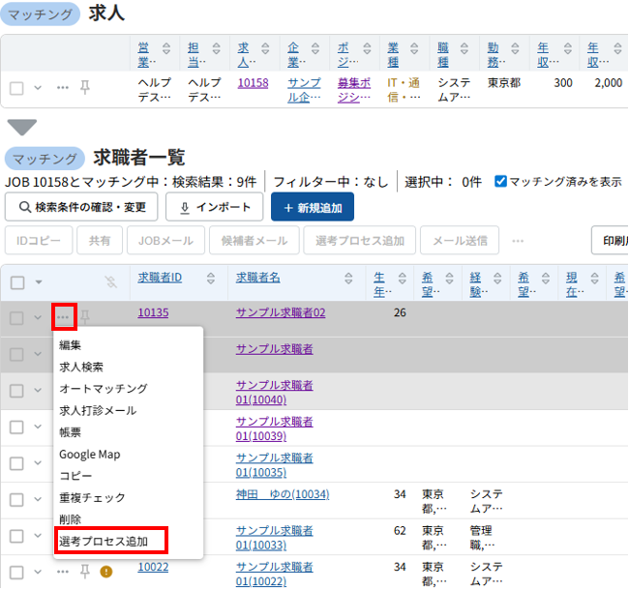
Task: Select オートマッチング in the context menu
Action: coord(103,388)
